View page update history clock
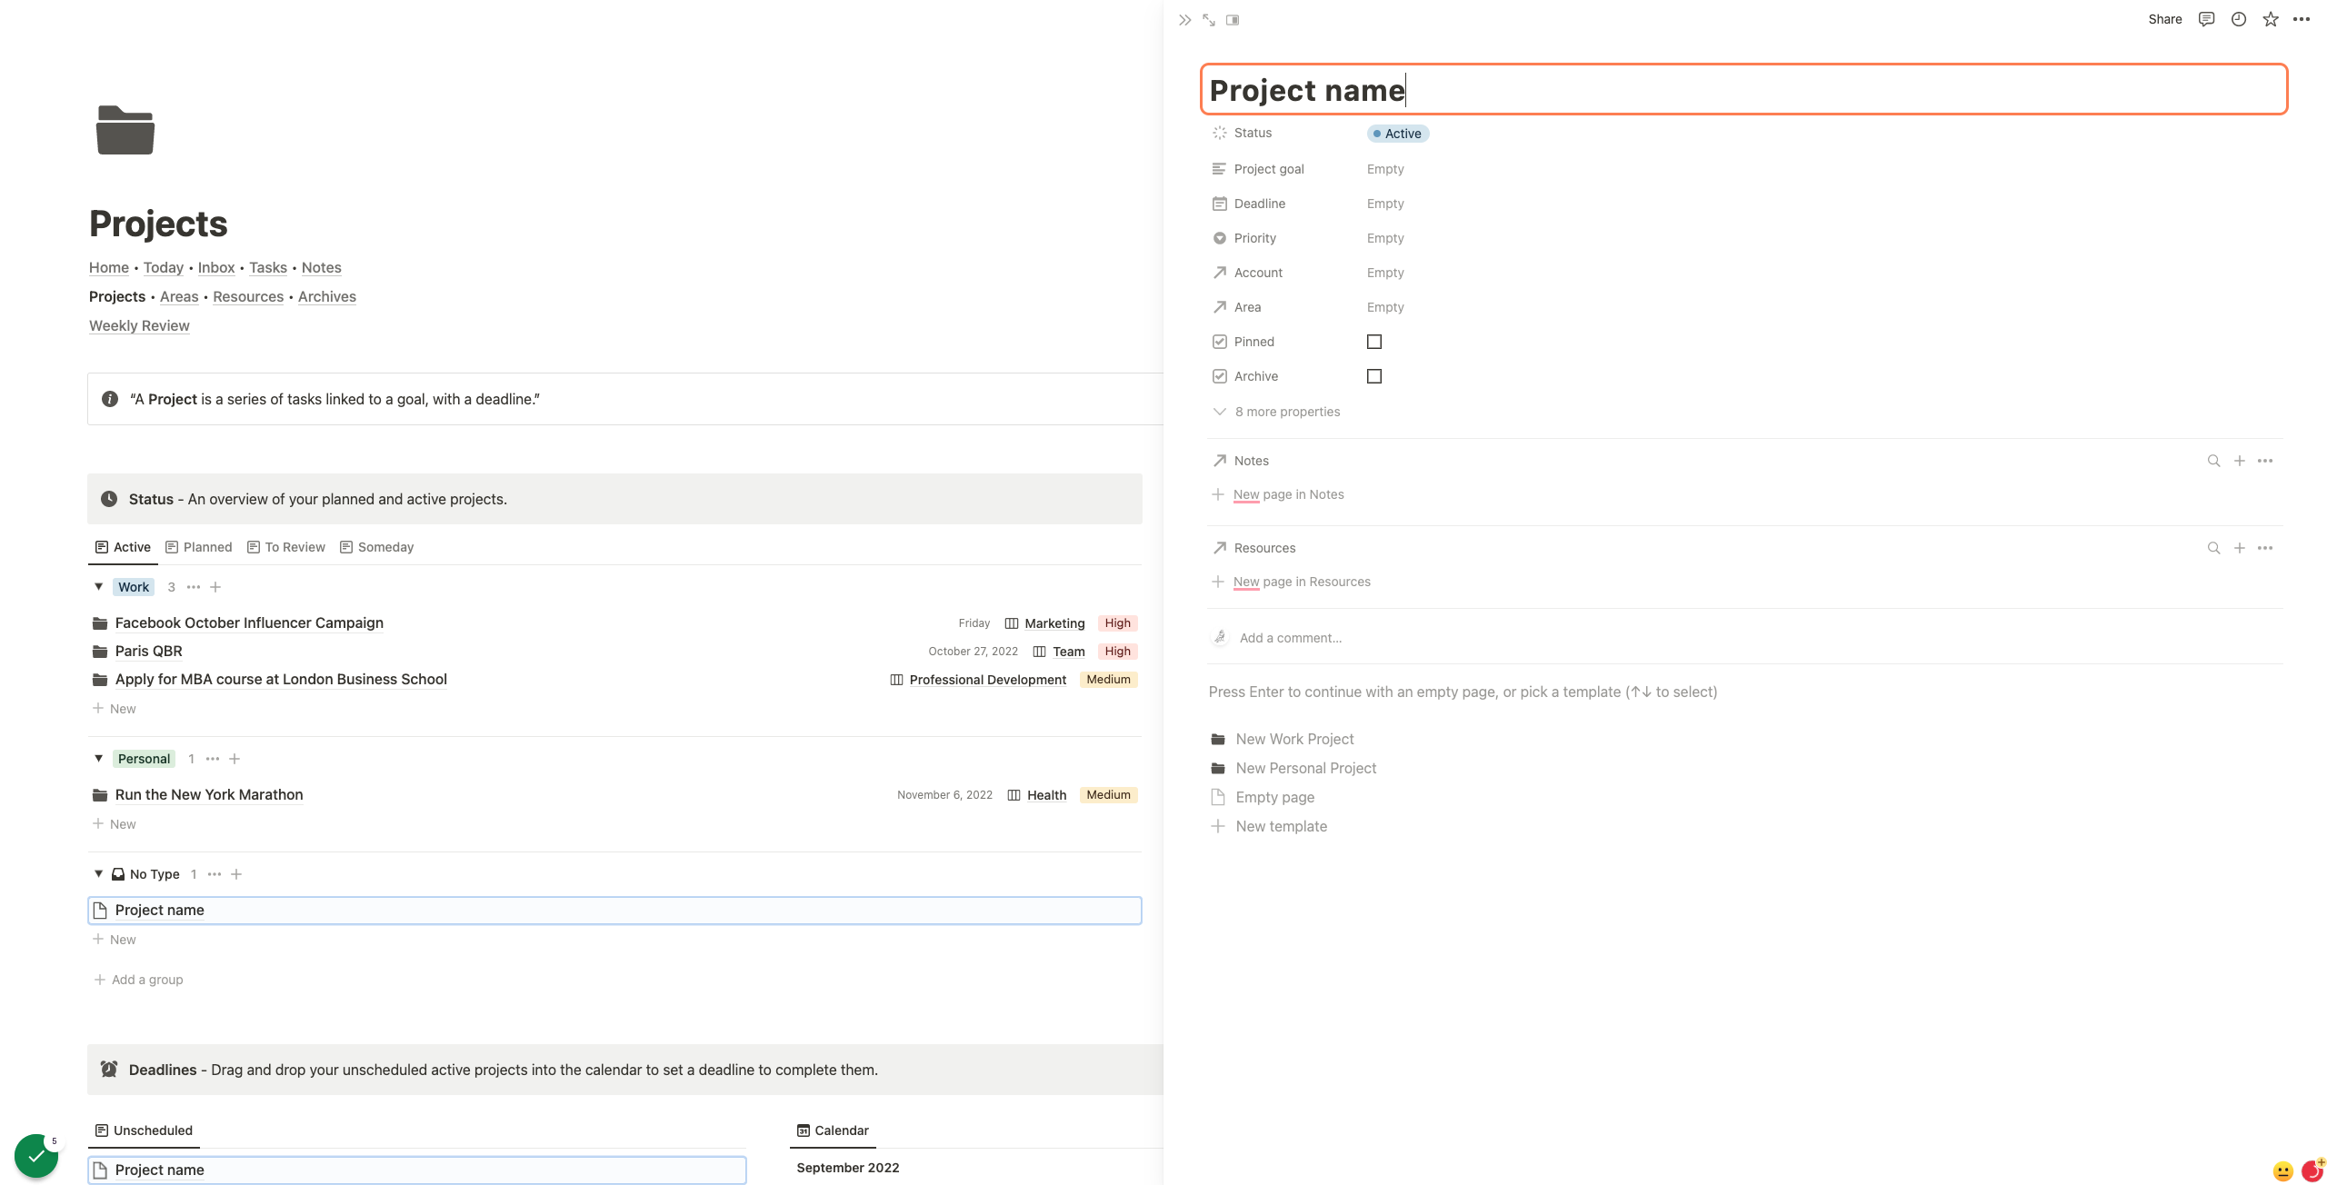This screenshot has width=2327, height=1185. click(x=2239, y=19)
